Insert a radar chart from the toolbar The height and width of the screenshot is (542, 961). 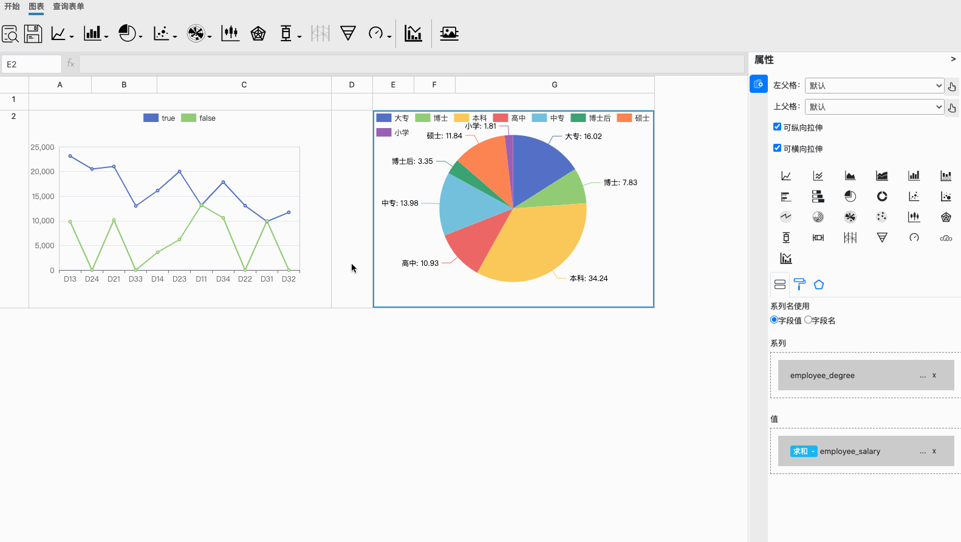point(258,33)
